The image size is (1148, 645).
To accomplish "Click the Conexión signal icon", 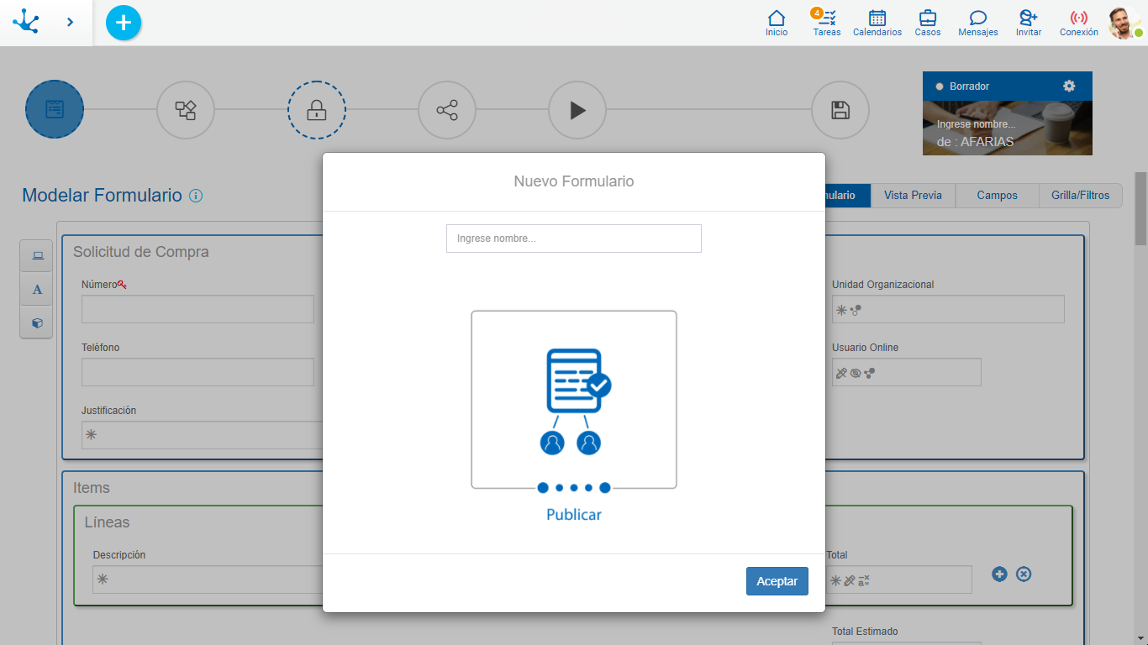I will pyautogui.click(x=1078, y=23).
